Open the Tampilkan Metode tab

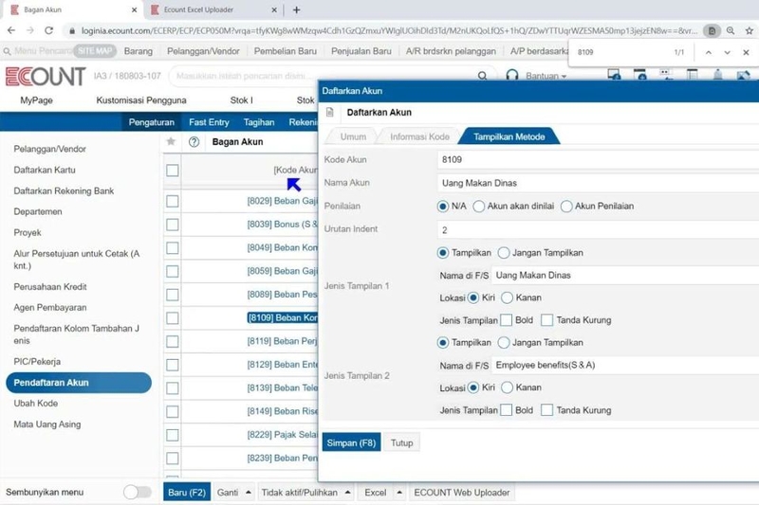pyautogui.click(x=509, y=136)
